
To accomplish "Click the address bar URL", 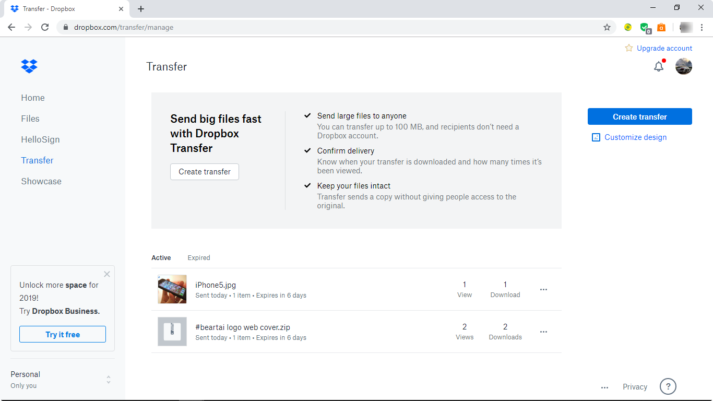I will (124, 27).
